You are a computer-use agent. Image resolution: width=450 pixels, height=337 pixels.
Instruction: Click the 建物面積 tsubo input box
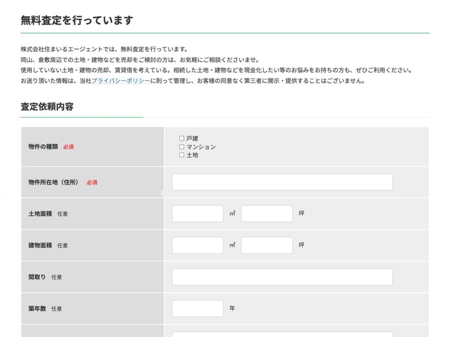(x=267, y=245)
